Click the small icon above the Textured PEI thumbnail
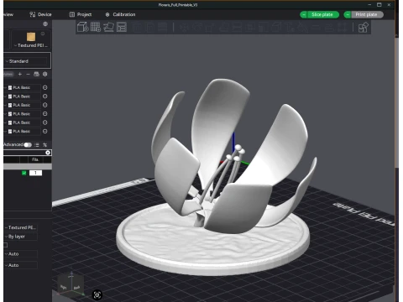The width and height of the screenshot is (403, 302). tap(43, 34)
